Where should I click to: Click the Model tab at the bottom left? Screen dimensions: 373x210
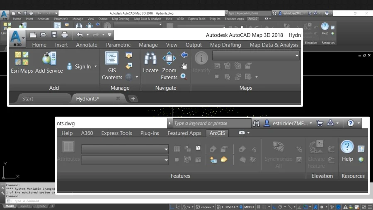10,206
